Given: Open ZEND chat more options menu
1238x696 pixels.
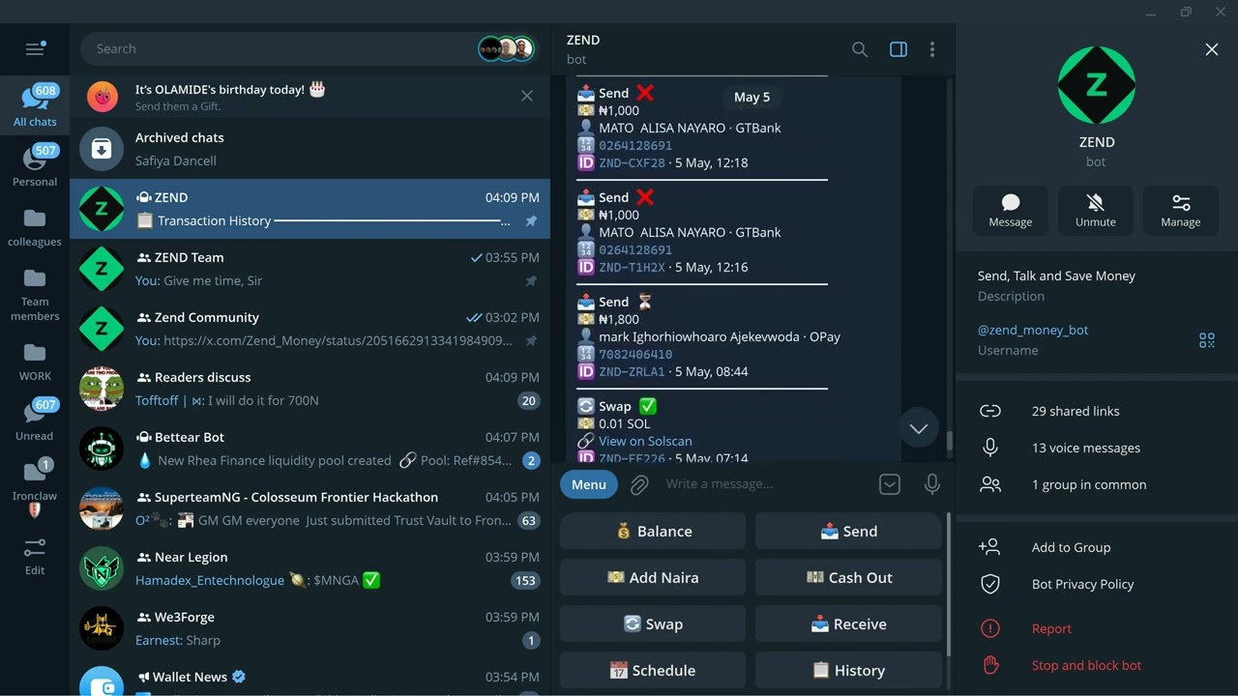Looking at the screenshot, I should (932, 49).
